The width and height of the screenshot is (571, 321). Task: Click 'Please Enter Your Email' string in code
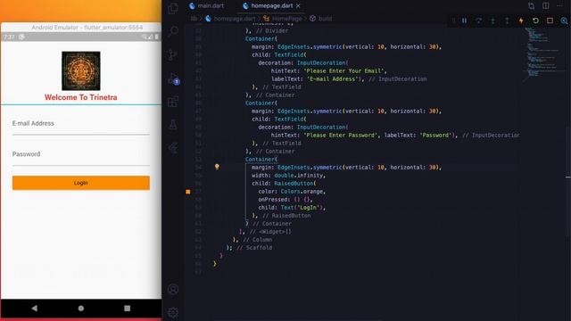pos(343,71)
